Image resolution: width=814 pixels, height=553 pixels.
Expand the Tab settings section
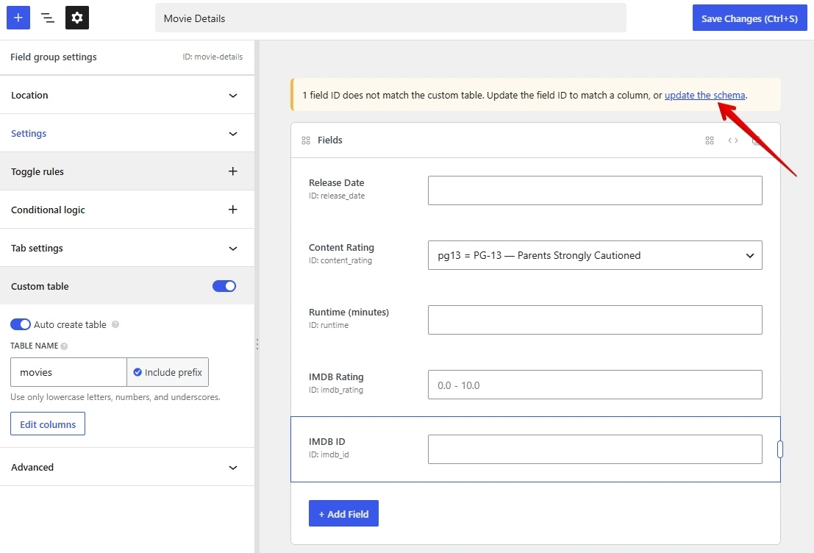click(x=127, y=249)
